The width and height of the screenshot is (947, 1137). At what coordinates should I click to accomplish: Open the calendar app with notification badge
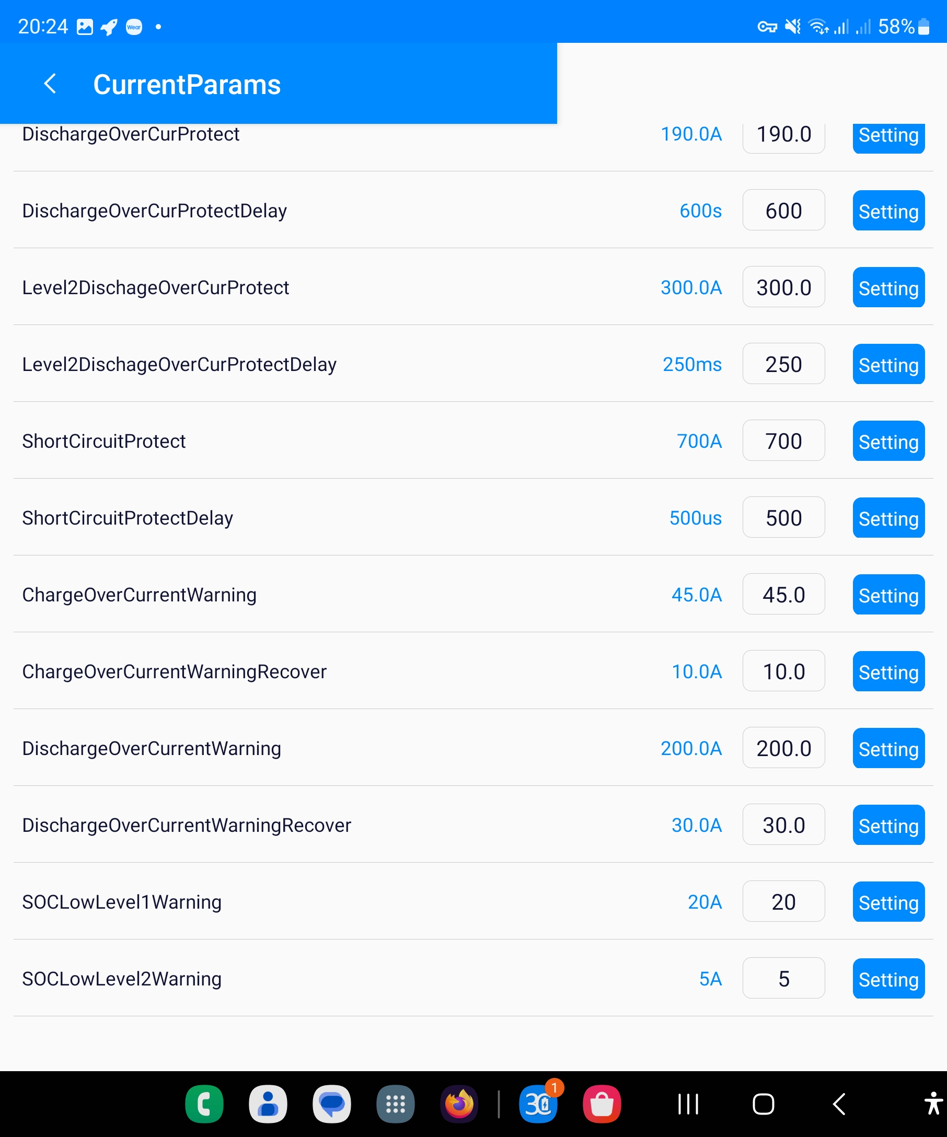pos(538,1104)
